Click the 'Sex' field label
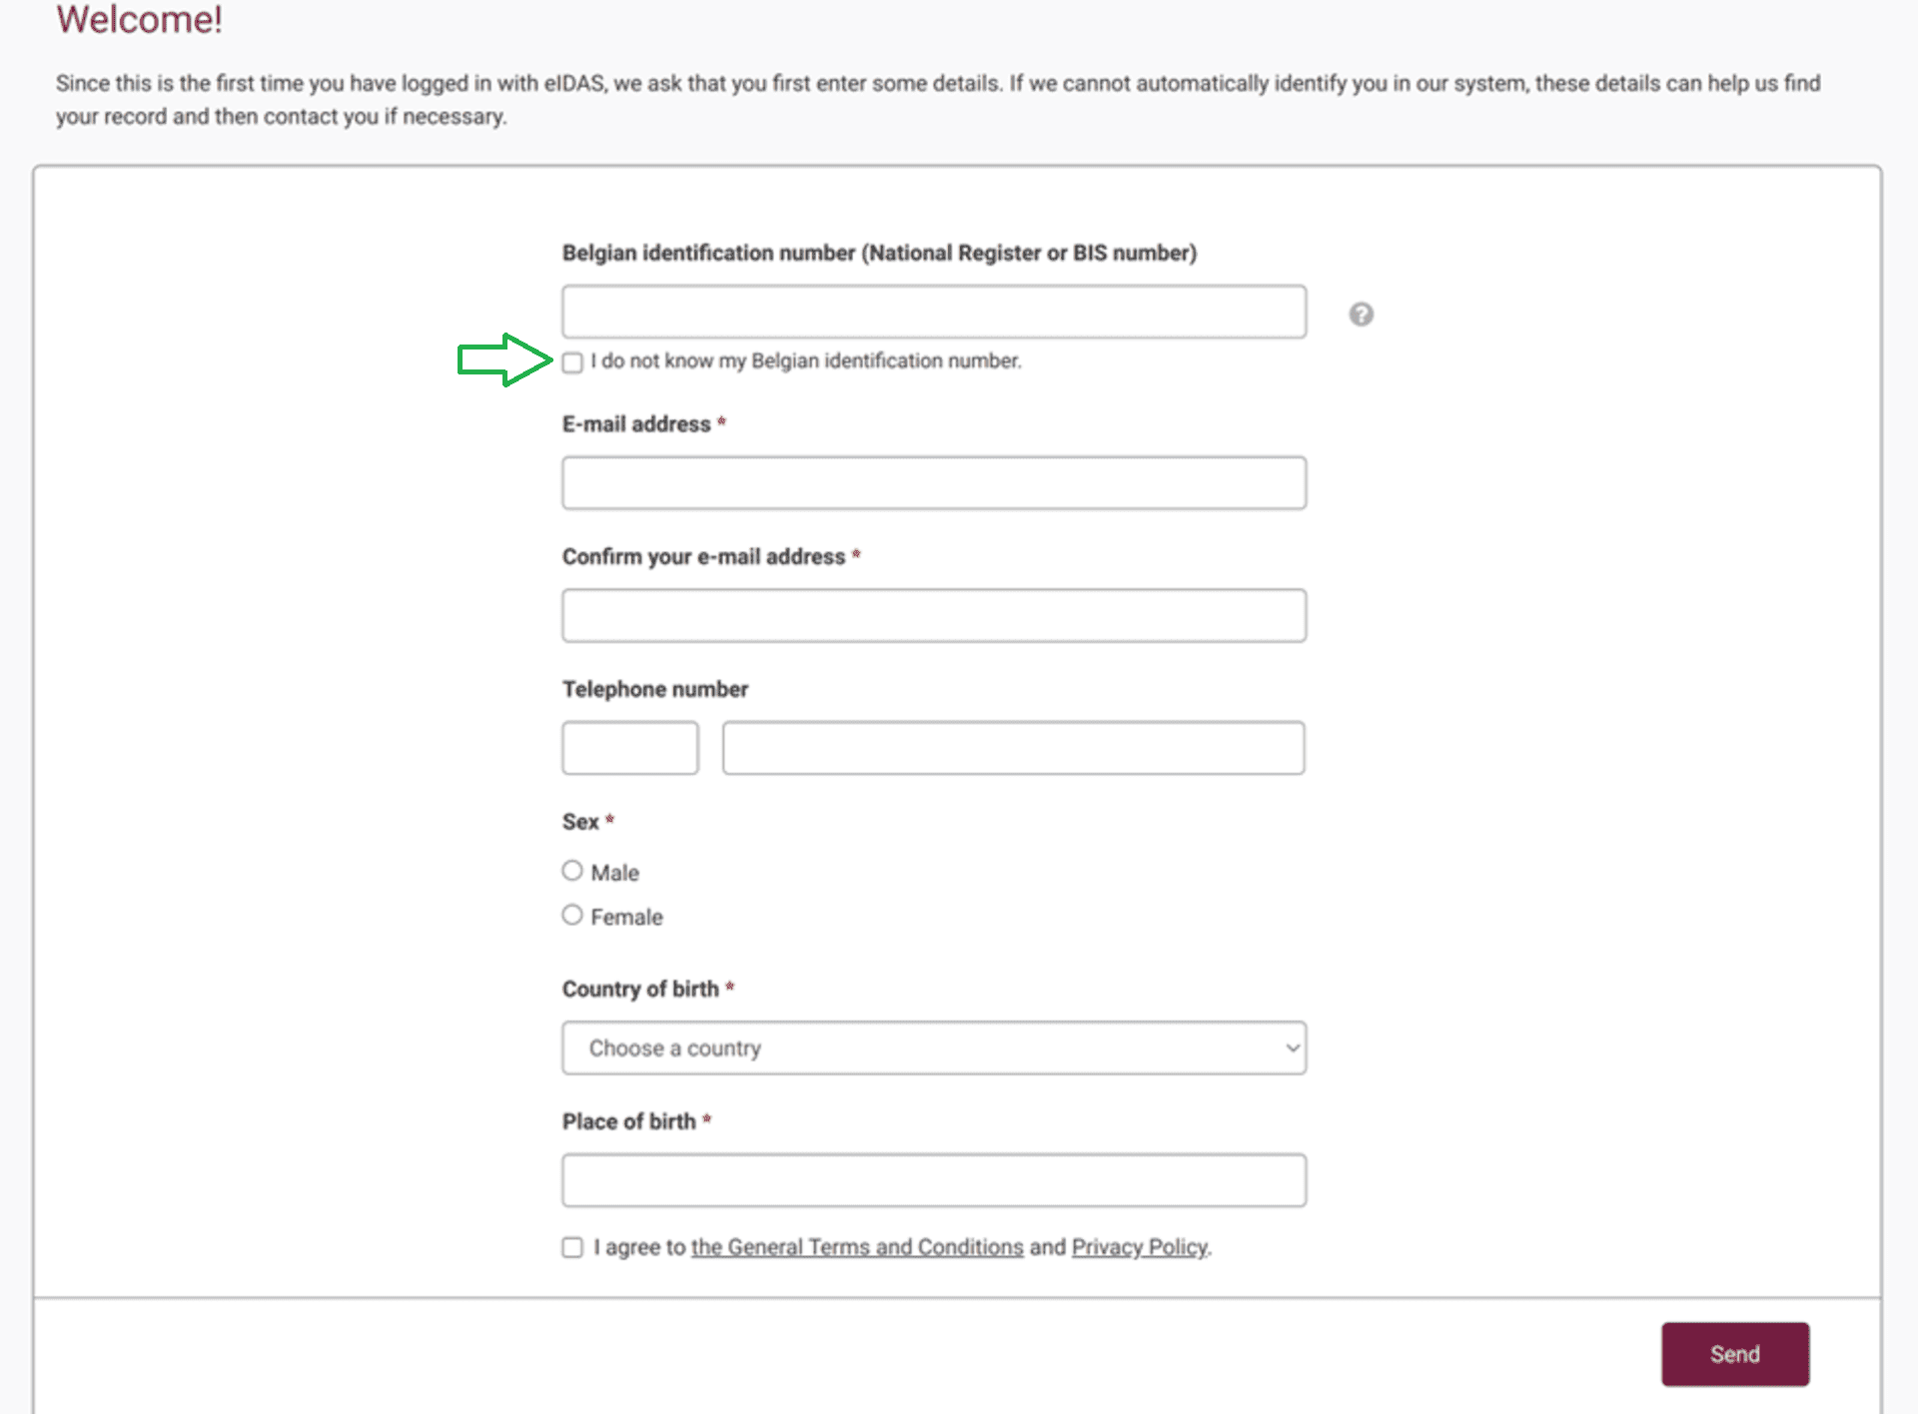This screenshot has height=1414, width=1918. 580,822
